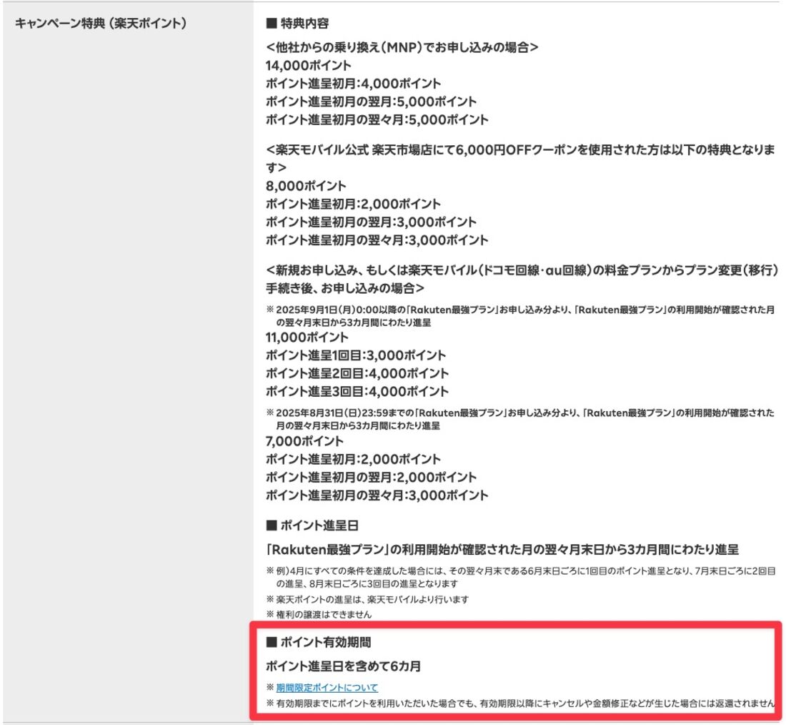Click the ポイント進呈1回目:3,000ポイント line
This screenshot has height=725, width=786.
pos(355,355)
